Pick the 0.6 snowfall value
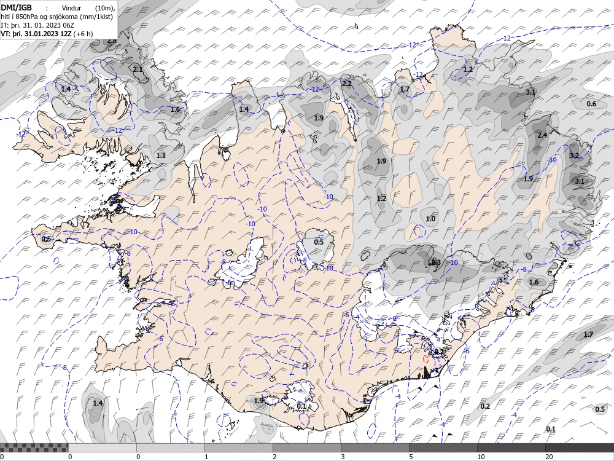The height and width of the screenshot is (461, 614). [x=591, y=104]
